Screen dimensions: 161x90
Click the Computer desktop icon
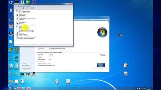(11, 3)
